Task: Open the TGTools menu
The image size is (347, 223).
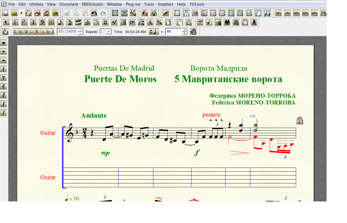Action: tap(197, 4)
